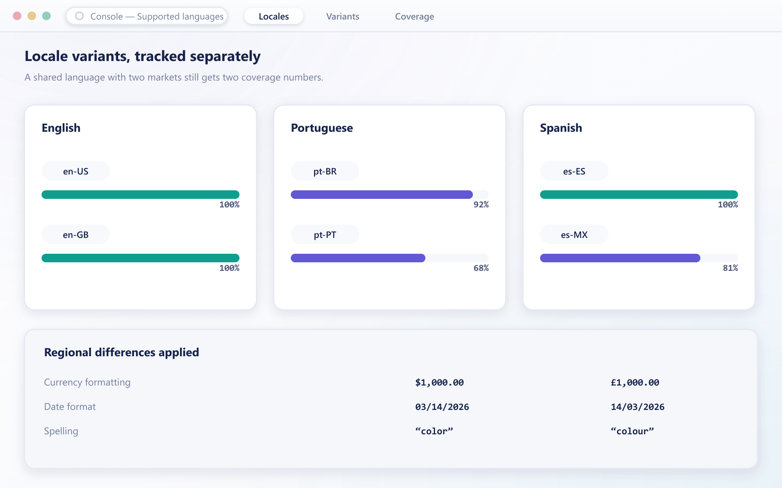Click the pt-BR 92% progress bar
Image resolution: width=782 pixels, height=488 pixels.
[390, 195]
